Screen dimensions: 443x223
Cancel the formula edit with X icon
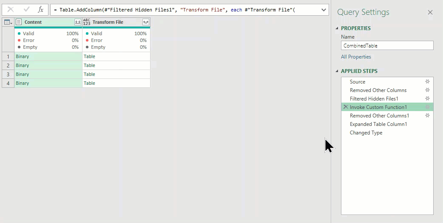click(x=11, y=9)
